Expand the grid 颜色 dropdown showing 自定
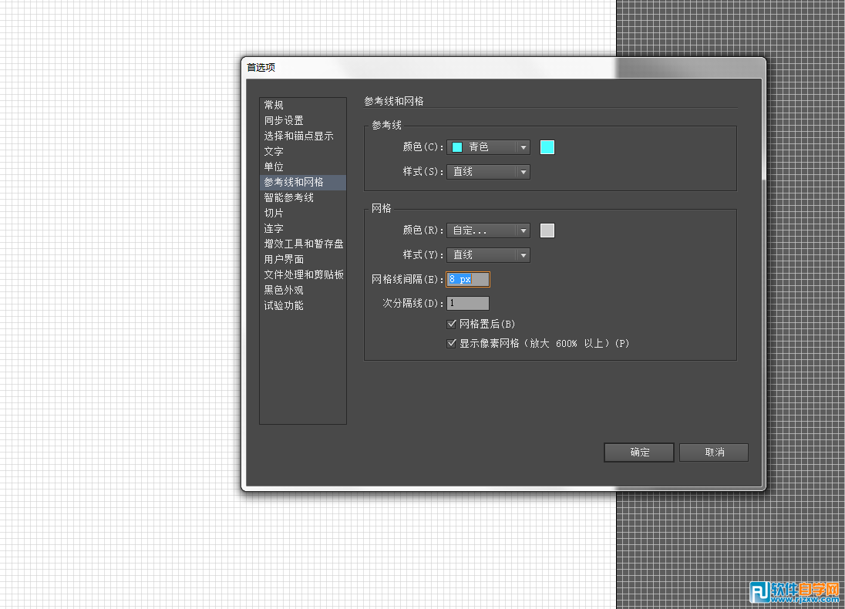The image size is (845, 609). (x=489, y=230)
